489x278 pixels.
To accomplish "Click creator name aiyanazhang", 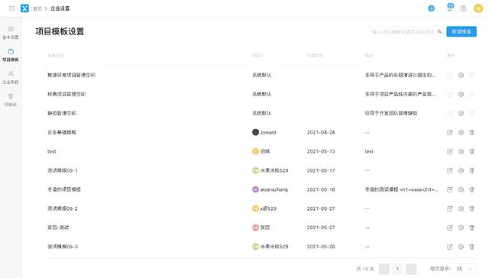I will point(274,189).
